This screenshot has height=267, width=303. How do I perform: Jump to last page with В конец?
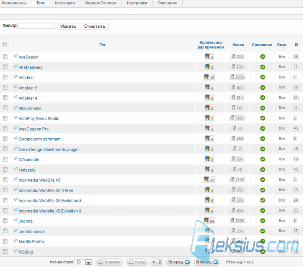pyautogui.click(x=207, y=262)
